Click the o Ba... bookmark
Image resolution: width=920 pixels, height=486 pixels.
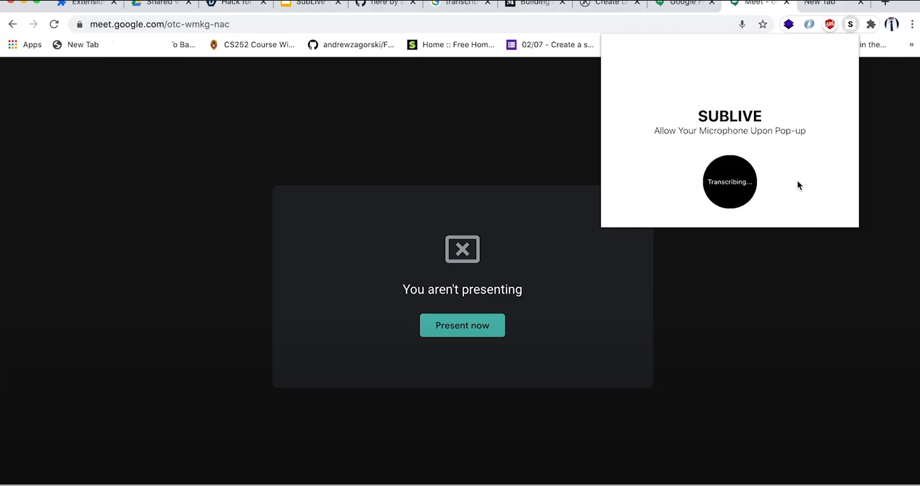183,45
